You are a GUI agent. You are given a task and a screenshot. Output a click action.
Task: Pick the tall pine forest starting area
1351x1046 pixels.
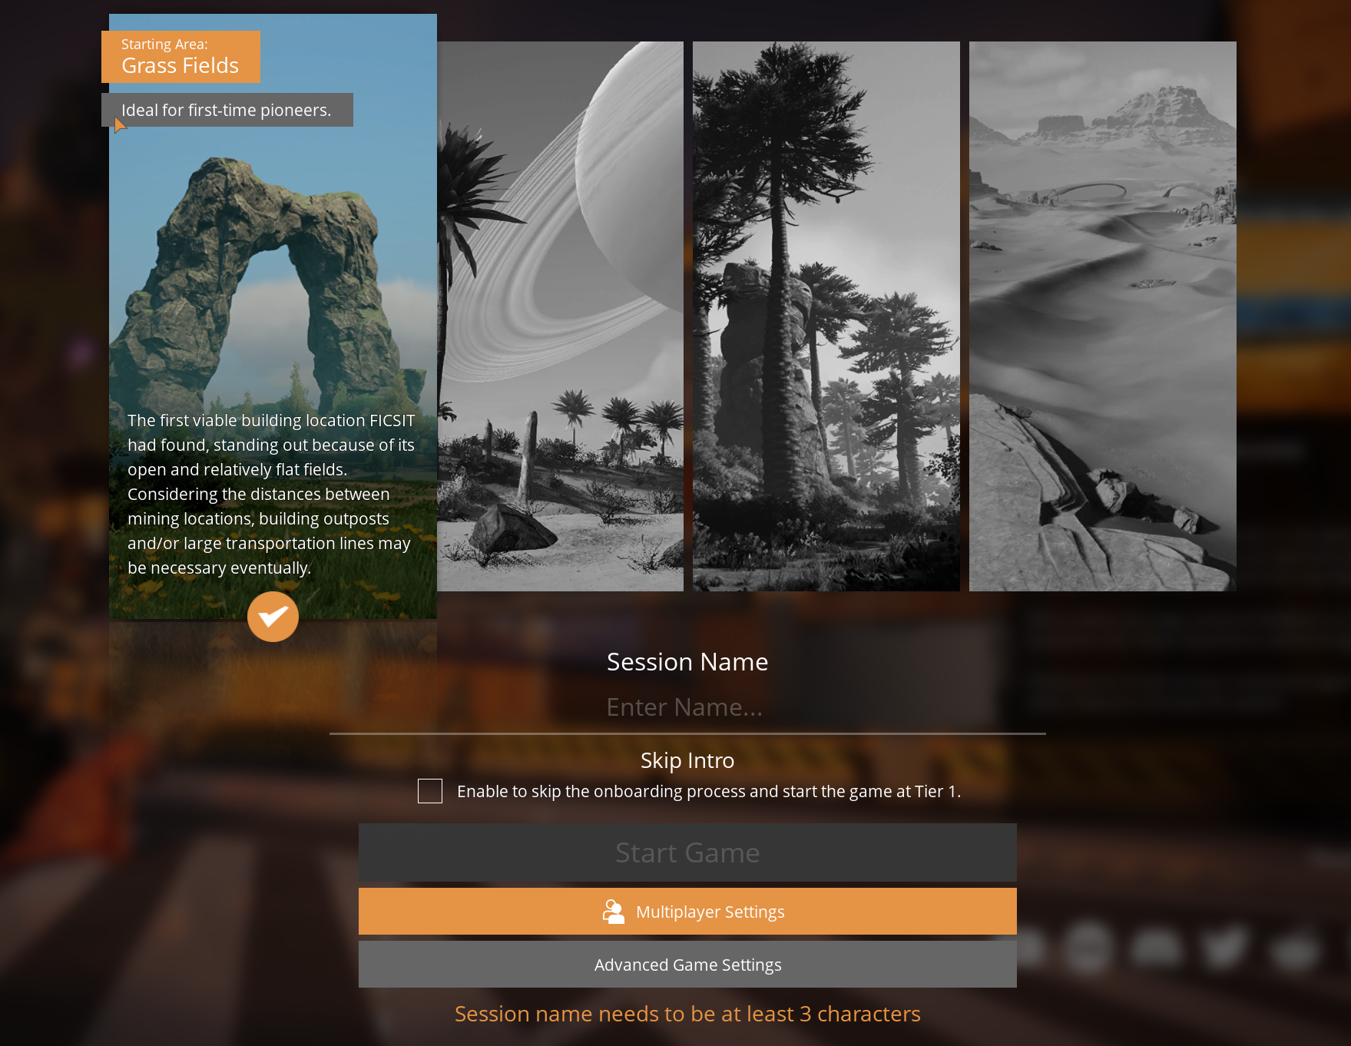tap(826, 316)
